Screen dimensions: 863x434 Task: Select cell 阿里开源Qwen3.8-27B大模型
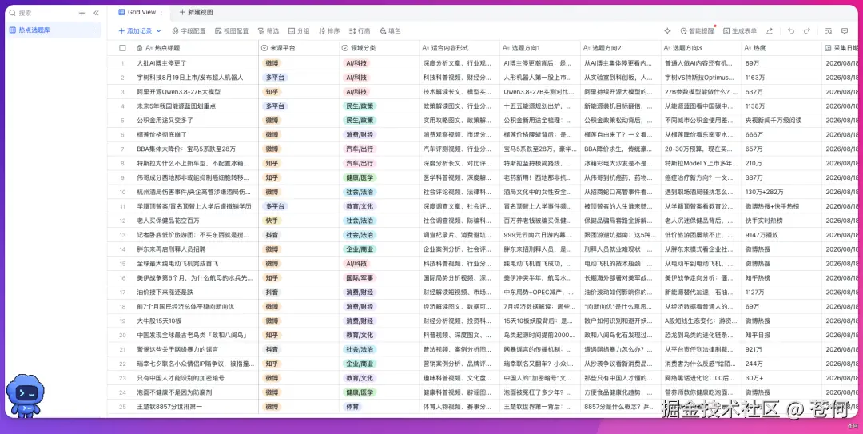click(x=196, y=91)
